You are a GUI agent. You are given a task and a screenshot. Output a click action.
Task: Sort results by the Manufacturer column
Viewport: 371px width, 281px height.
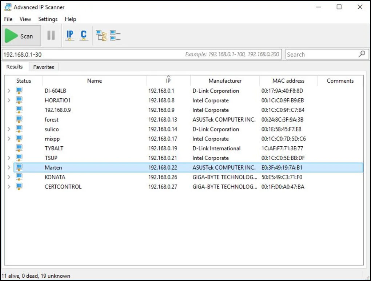[224, 80]
